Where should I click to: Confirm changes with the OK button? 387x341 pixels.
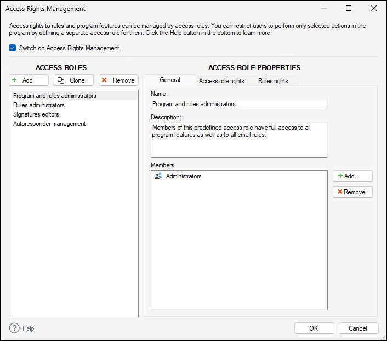[x=314, y=328]
